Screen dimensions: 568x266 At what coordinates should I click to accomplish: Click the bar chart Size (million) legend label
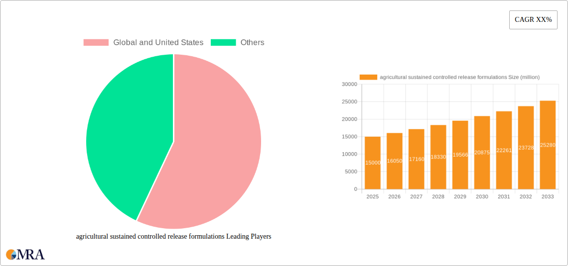[x=460, y=77]
